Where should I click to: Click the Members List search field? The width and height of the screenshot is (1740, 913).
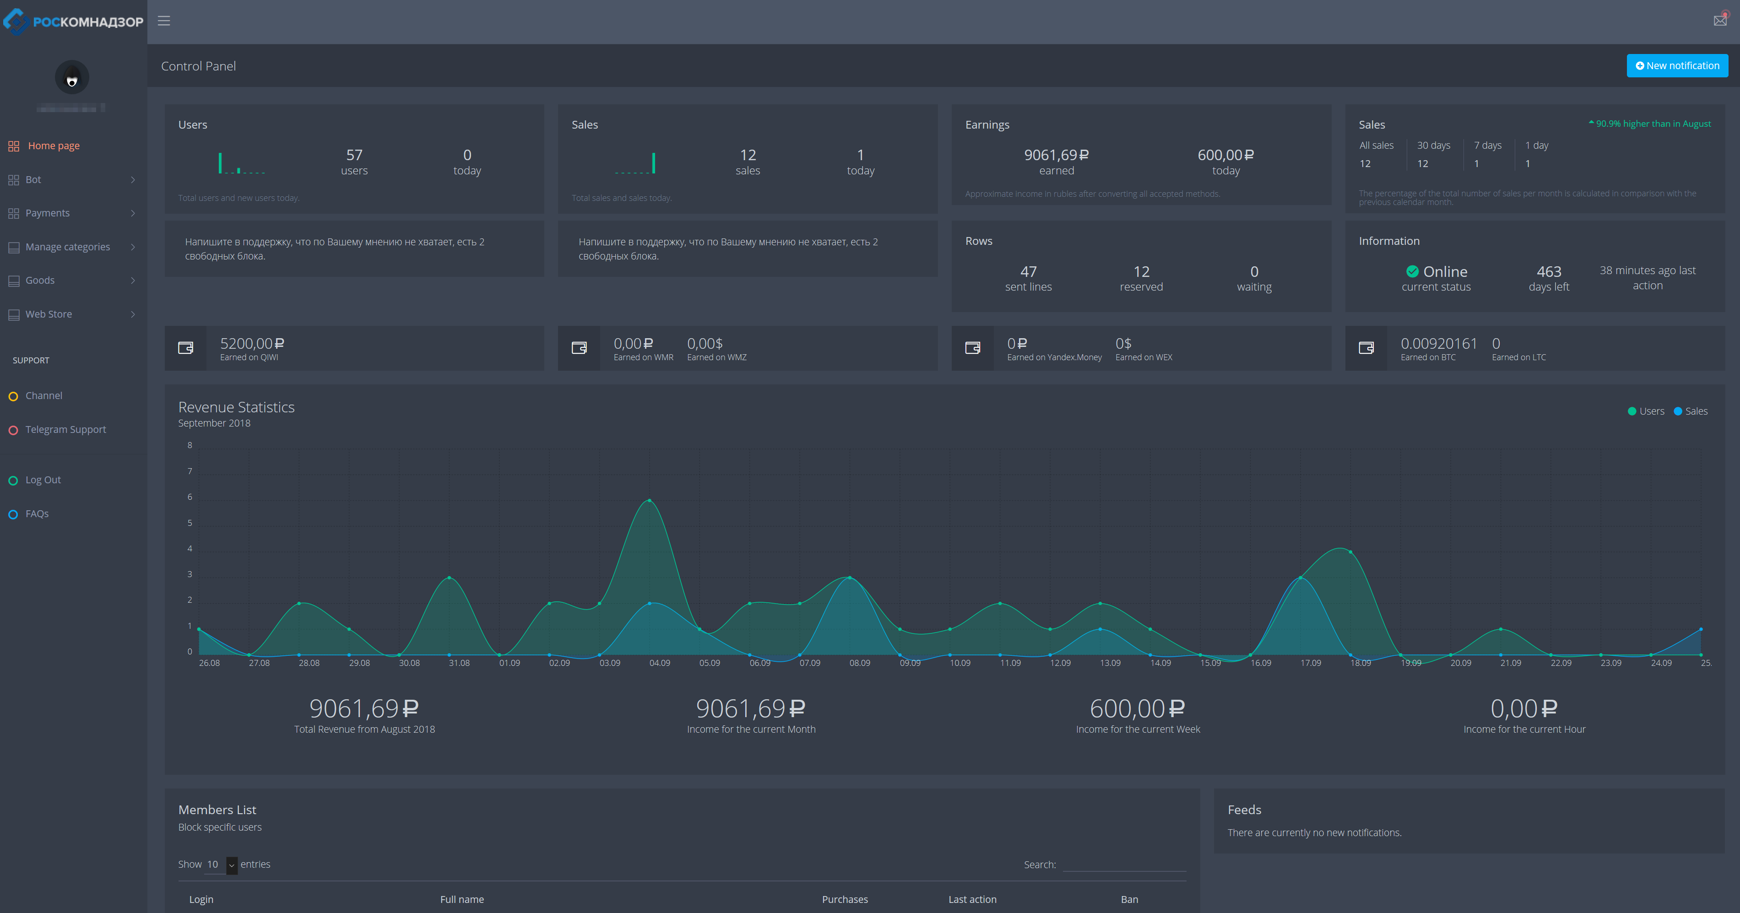(1124, 864)
